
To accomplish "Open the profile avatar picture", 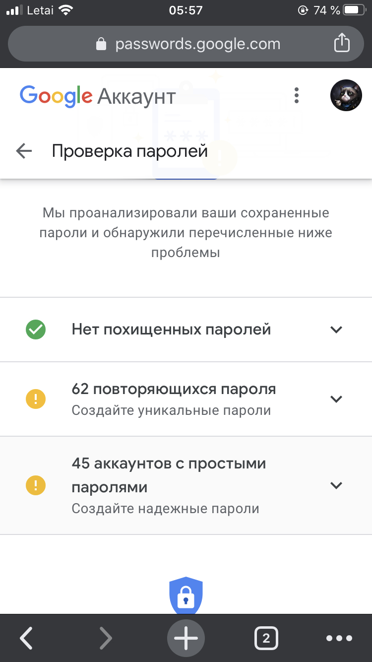I will point(346,95).
